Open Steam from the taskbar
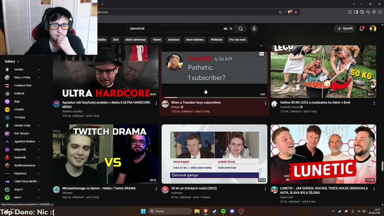 (x=214, y=211)
